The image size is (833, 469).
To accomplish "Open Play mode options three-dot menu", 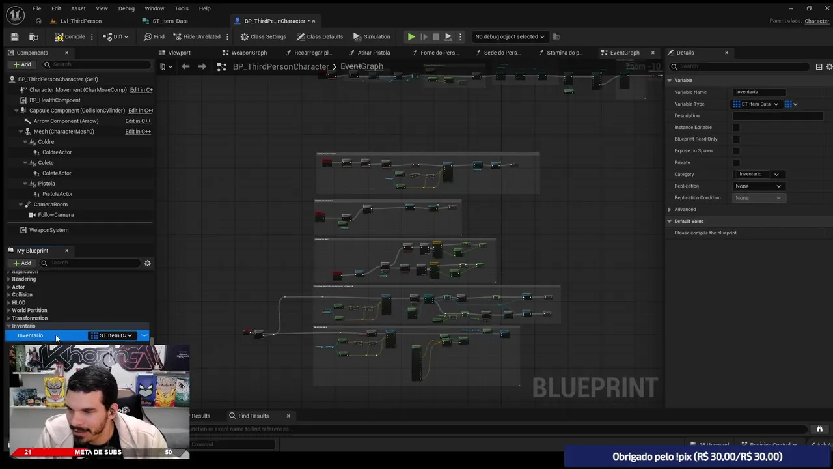I will [460, 36].
